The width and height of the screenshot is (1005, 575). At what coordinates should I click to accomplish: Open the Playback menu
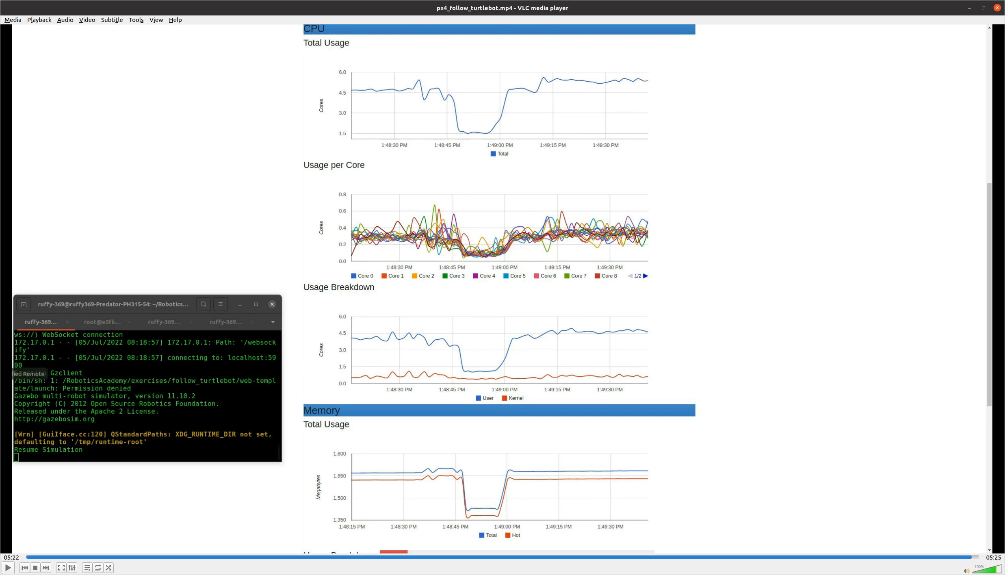point(39,20)
